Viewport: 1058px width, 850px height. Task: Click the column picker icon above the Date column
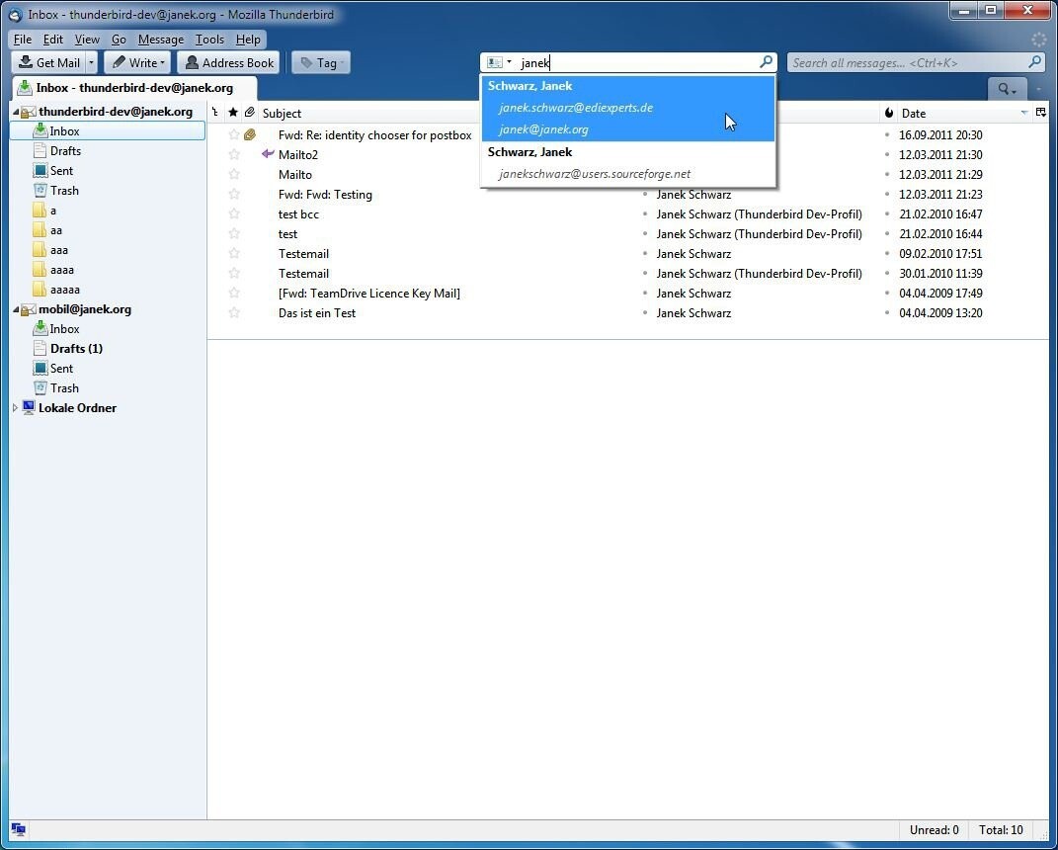1040,113
